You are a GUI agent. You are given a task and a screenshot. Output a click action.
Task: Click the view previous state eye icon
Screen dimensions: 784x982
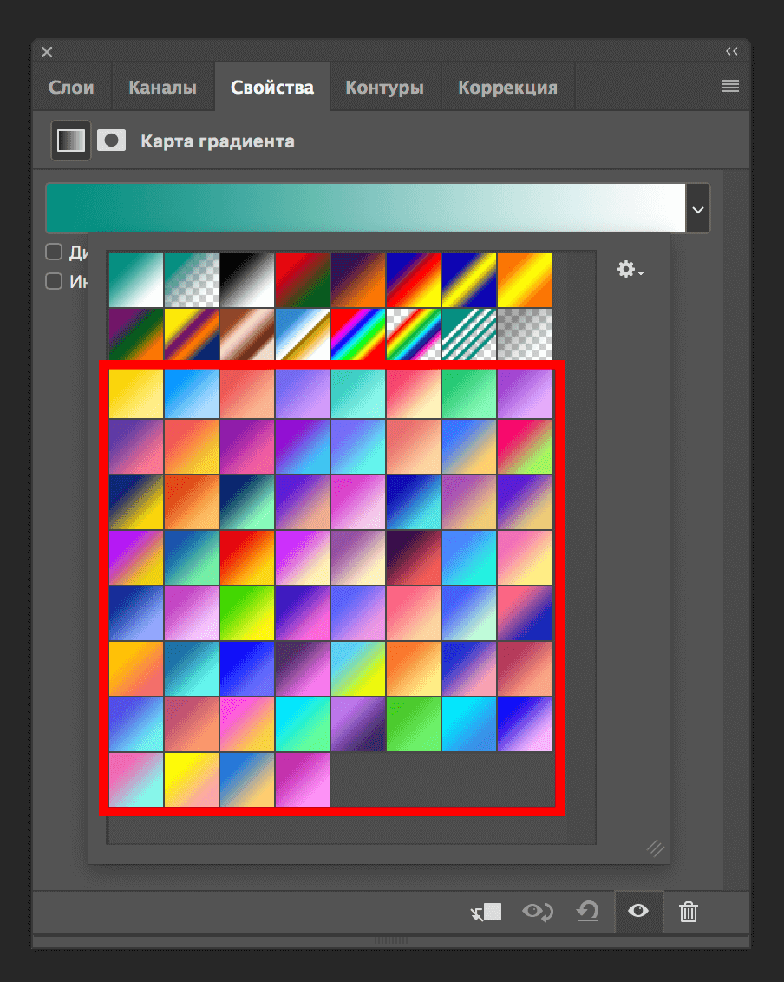[x=538, y=912]
